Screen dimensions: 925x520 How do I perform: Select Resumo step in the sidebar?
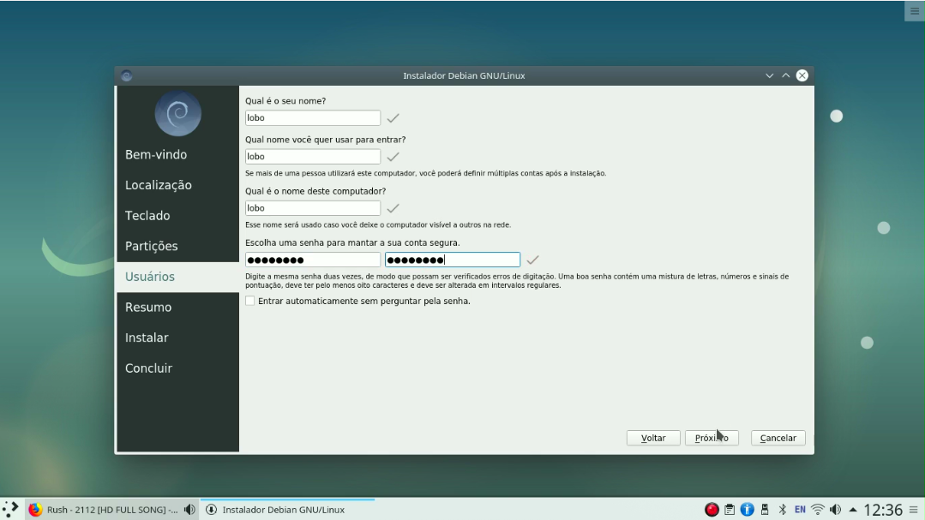pos(147,307)
